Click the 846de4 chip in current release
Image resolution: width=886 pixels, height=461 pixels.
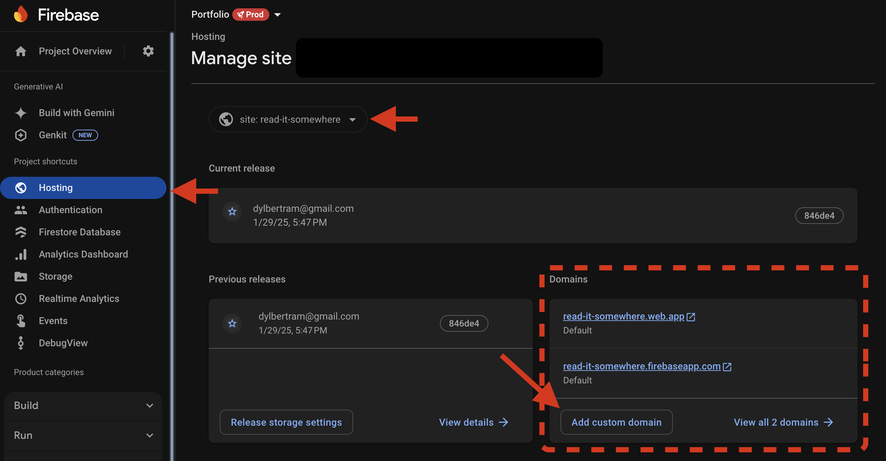(x=819, y=216)
